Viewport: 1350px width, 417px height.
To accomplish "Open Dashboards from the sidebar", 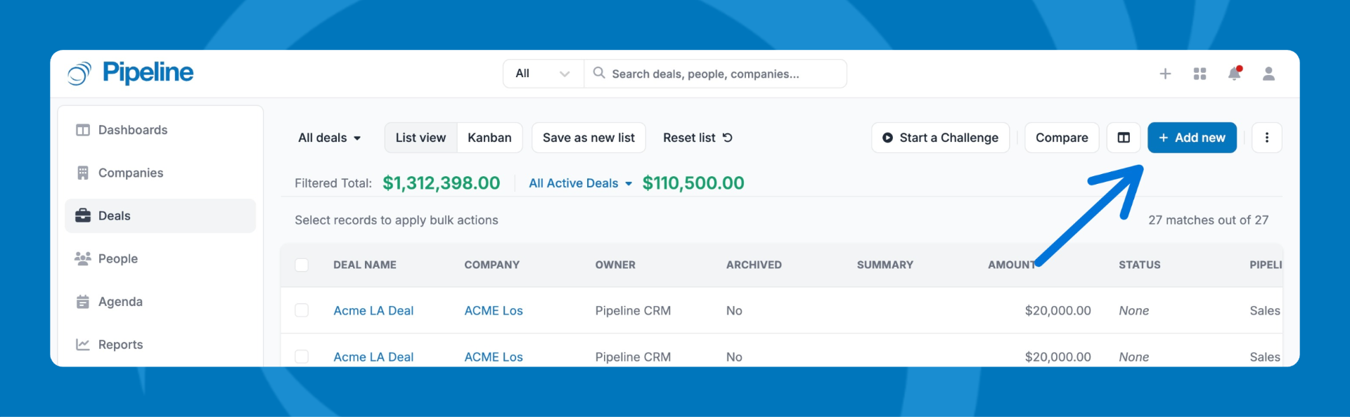I will click(x=132, y=130).
